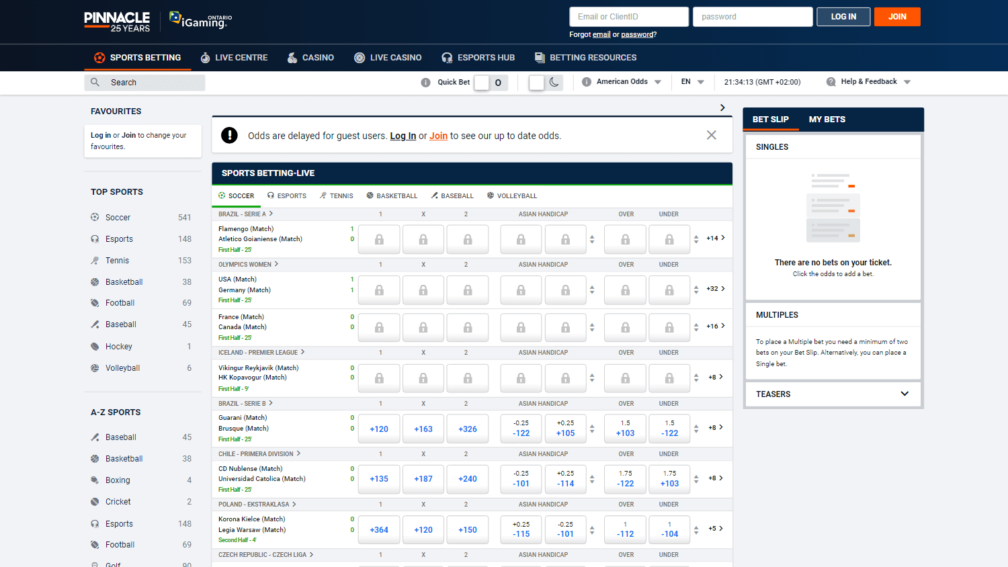
Task: Click the Football icon in Top Sports
Action: 95,303
